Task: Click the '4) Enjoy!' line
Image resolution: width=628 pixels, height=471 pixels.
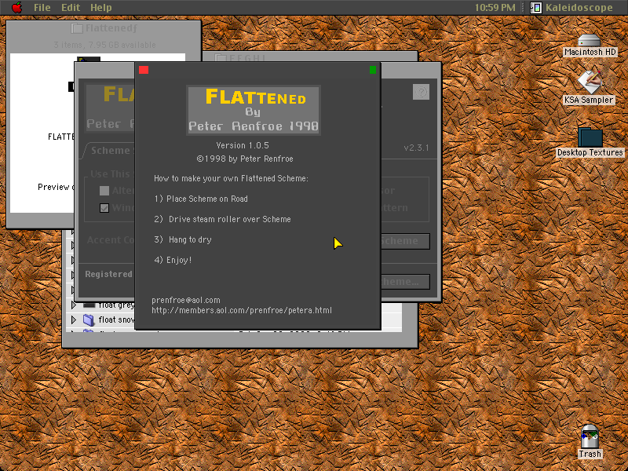Action: (x=173, y=260)
